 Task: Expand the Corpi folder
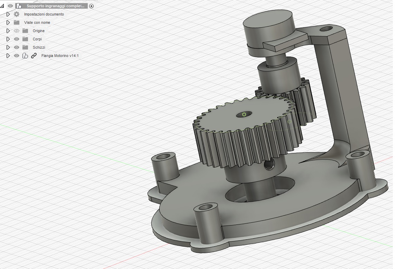[8, 39]
